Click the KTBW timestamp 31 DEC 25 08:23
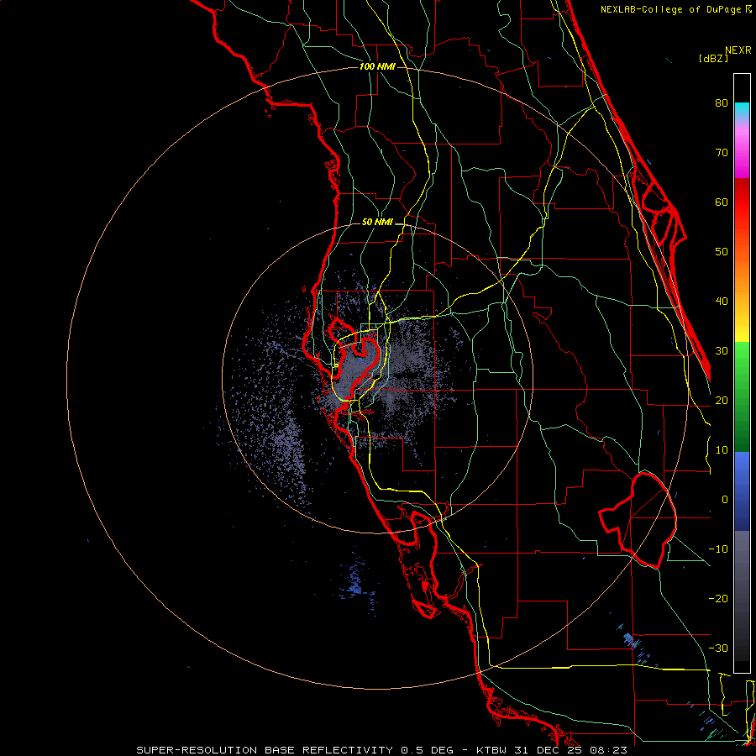This screenshot has height=756, width=756. [x=552, y=750]
